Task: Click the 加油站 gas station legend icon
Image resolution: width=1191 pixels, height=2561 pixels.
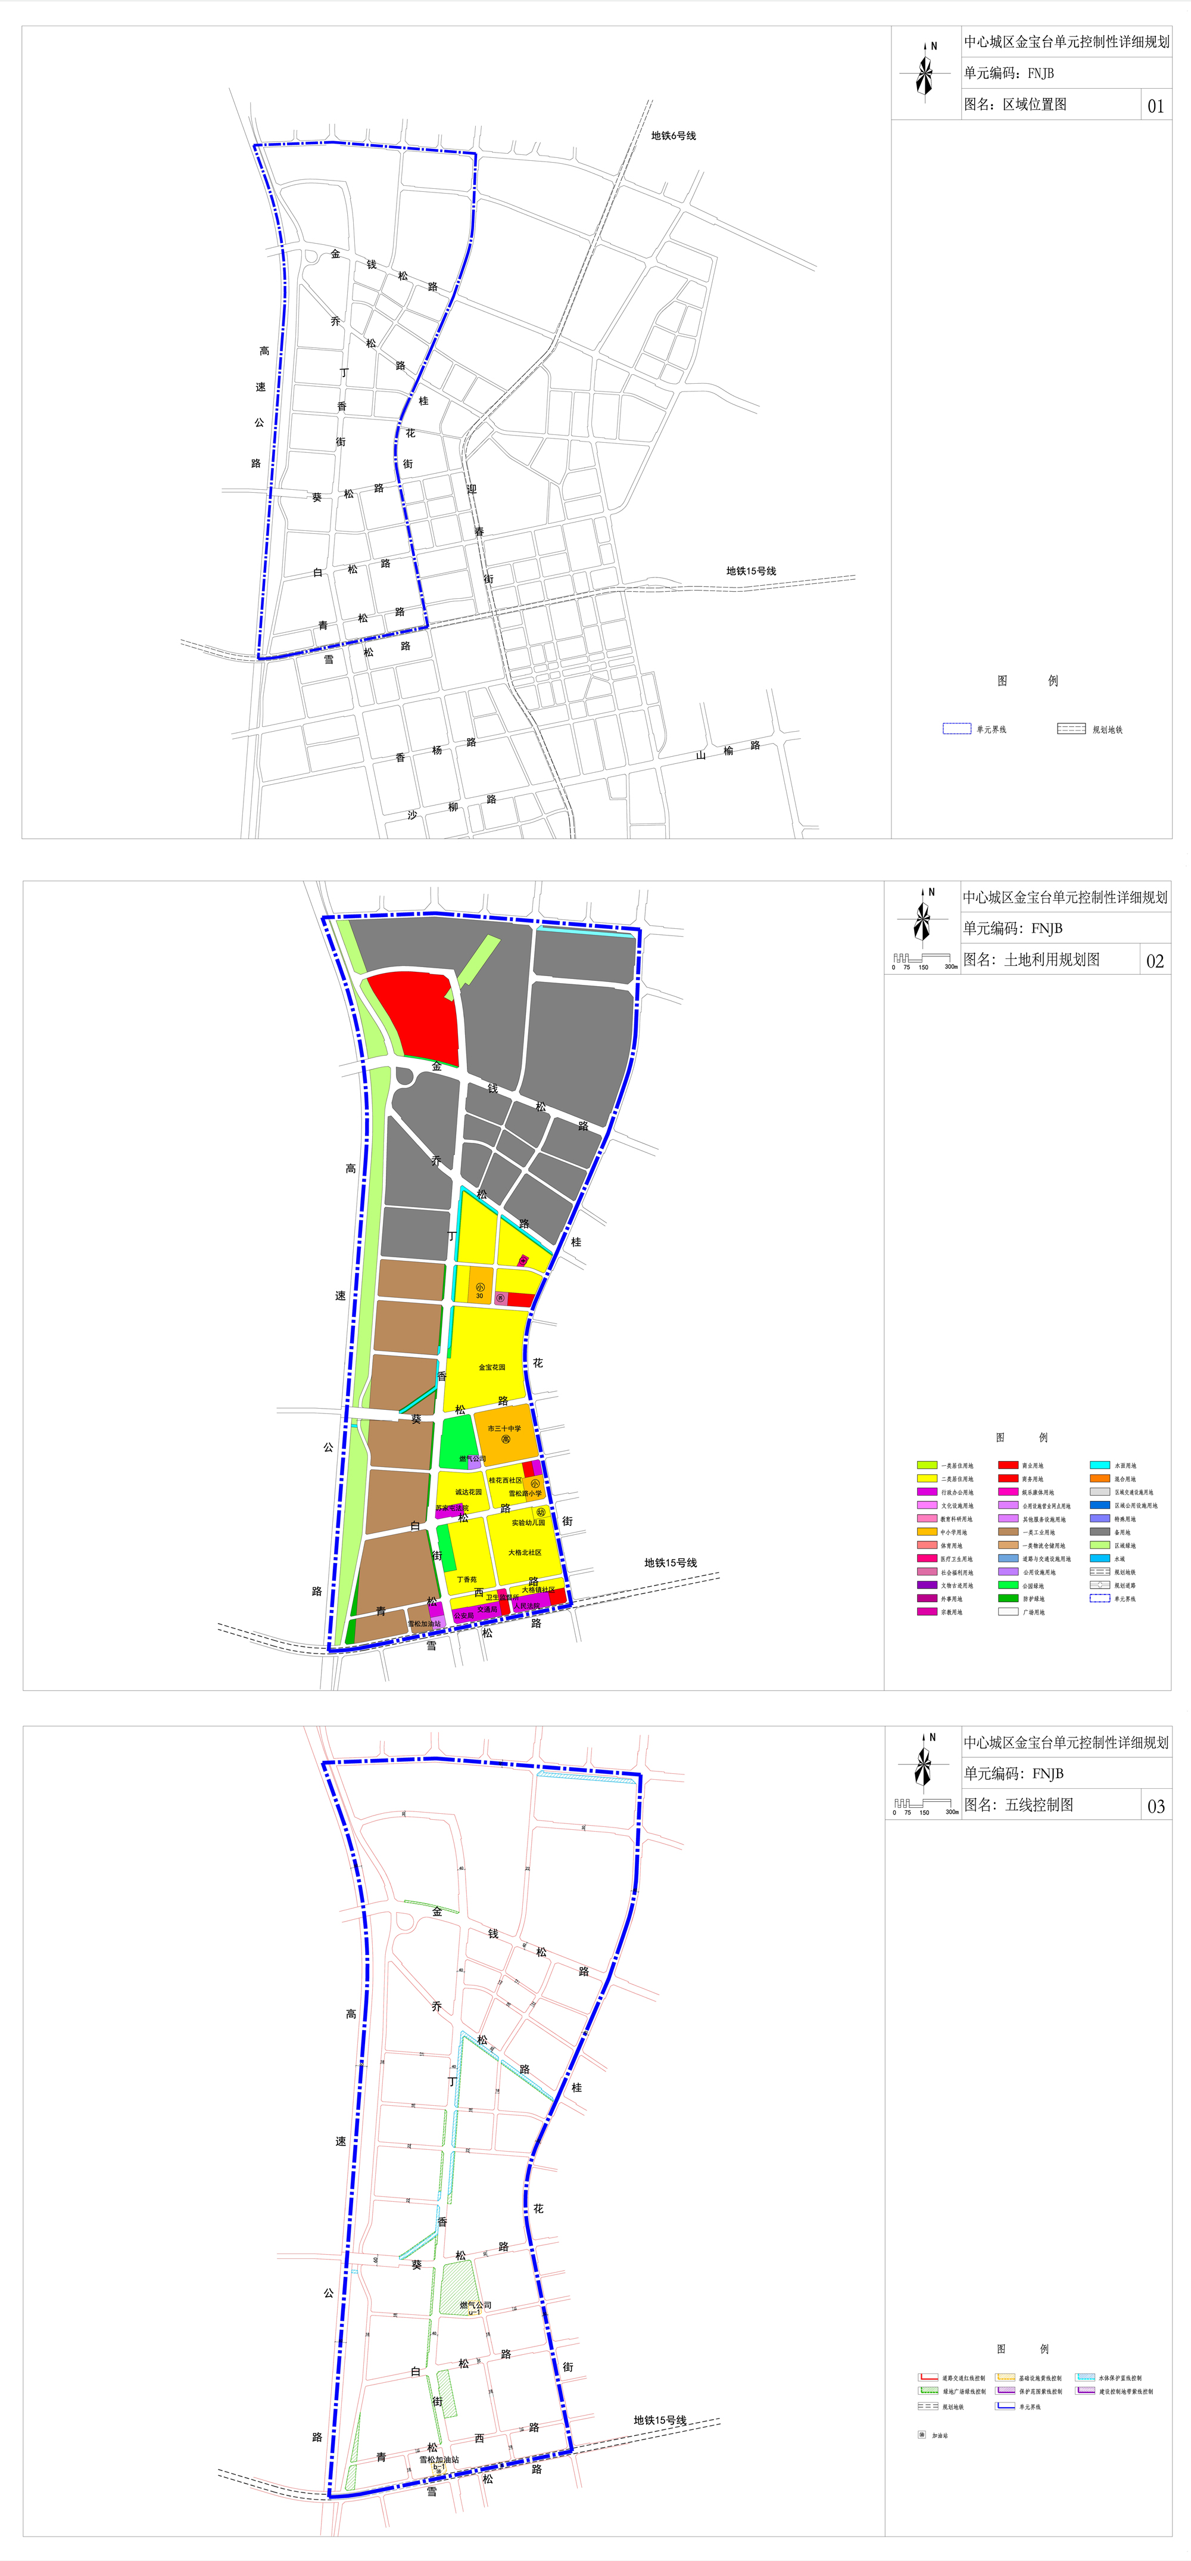Action: tap(922, 2435)
